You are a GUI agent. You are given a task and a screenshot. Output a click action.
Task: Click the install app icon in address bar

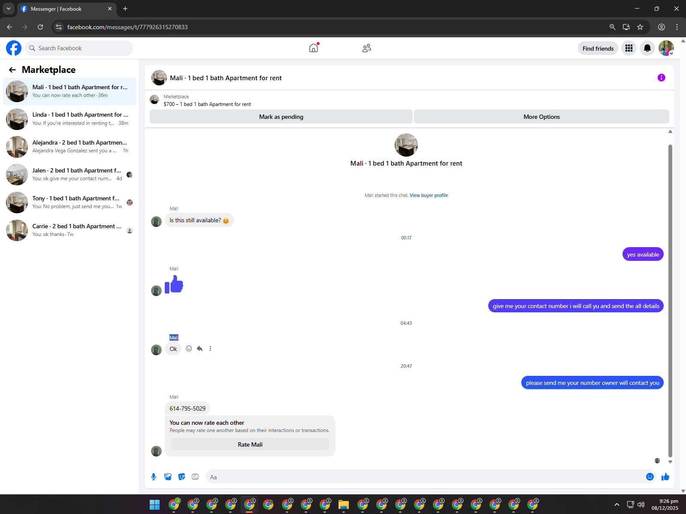pos(626,27)
